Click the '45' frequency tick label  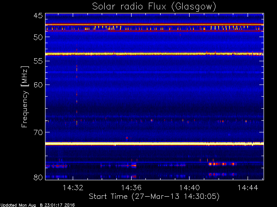(x=38, y=16)
